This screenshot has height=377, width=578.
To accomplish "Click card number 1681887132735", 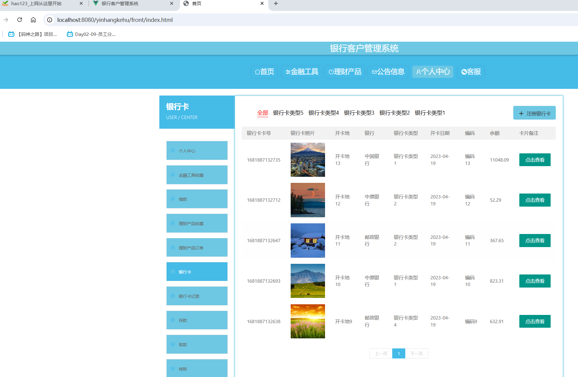I will [x=264, y=160].
